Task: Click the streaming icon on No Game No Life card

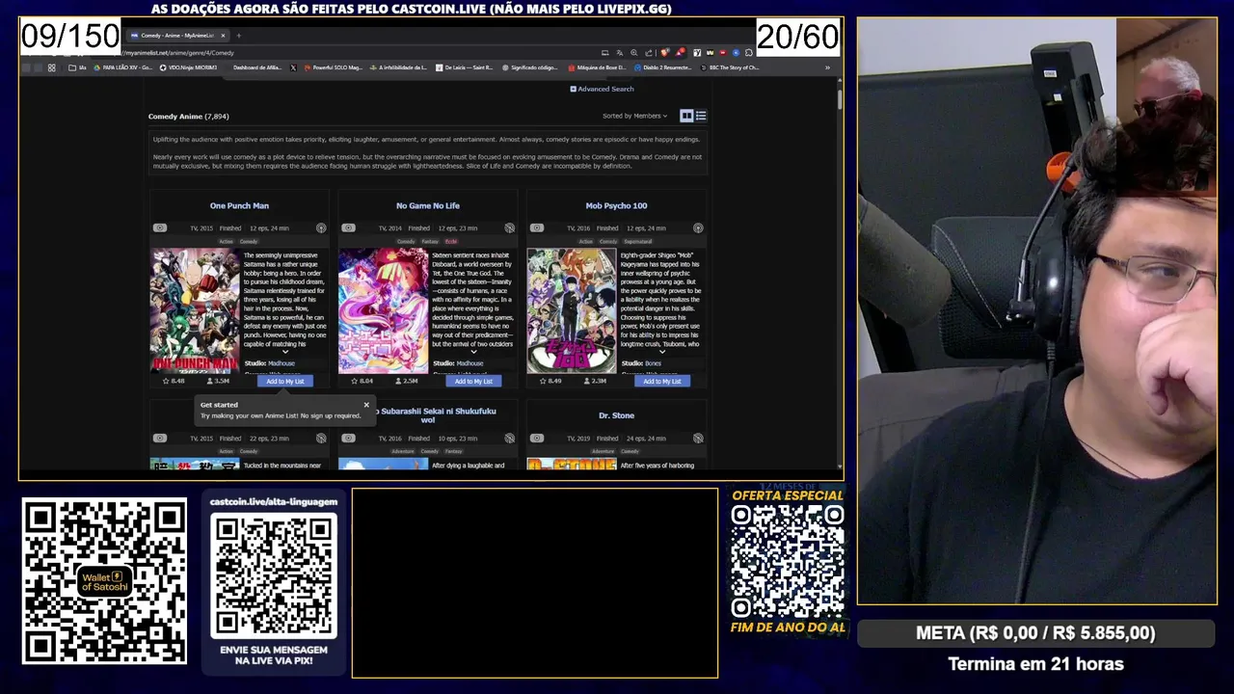Action: tap(509, 228)
